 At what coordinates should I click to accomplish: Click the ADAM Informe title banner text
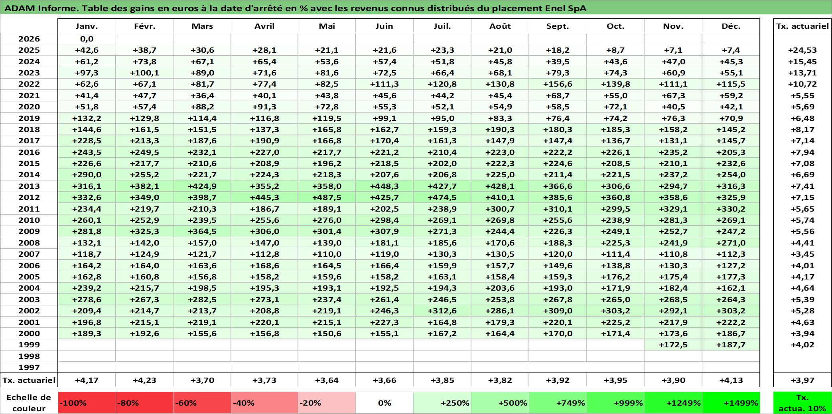point(295,8)
